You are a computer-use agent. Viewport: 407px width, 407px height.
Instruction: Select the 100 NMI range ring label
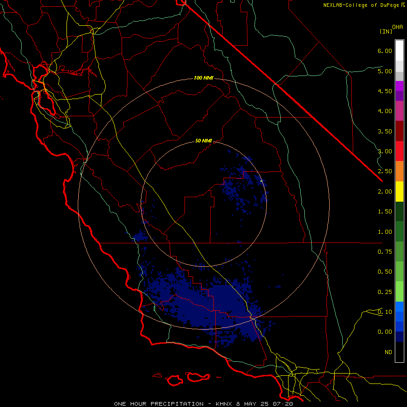tap(203, 78)
